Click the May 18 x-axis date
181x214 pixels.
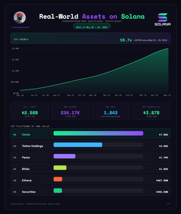[x=20, y=95]
